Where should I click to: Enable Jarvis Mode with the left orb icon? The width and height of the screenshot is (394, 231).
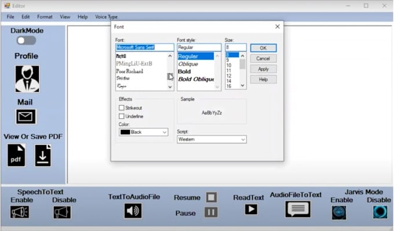tap(339, 212)
